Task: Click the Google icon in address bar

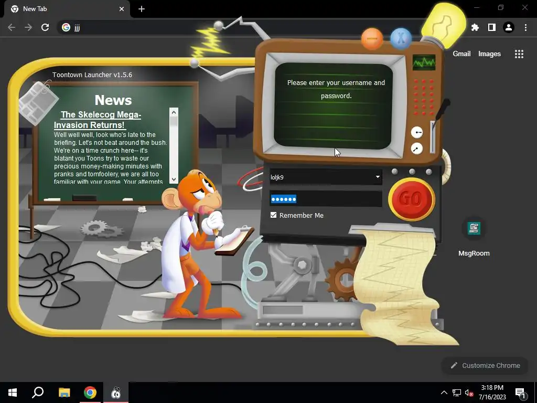Action: [66, 27]
